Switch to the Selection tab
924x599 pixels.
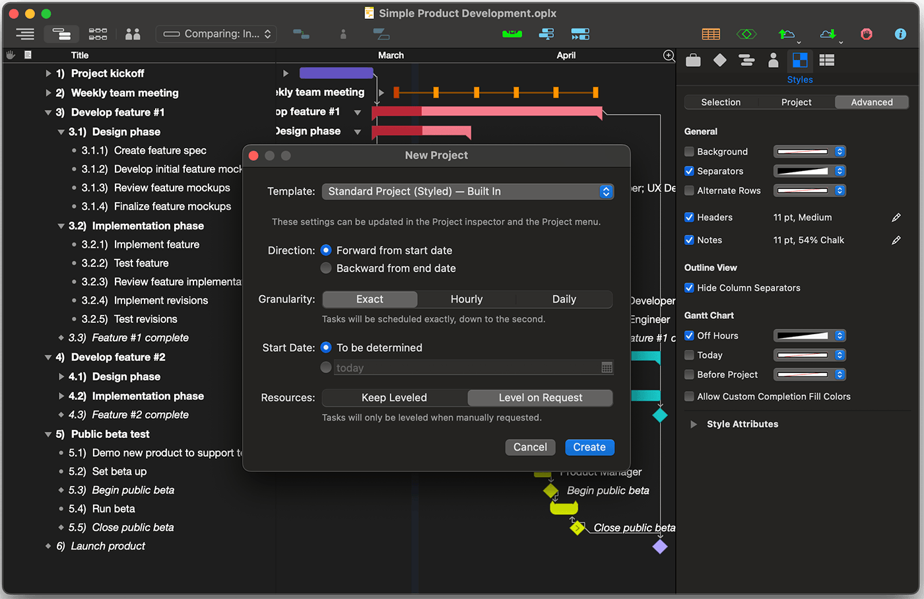(x=721, y=102)
